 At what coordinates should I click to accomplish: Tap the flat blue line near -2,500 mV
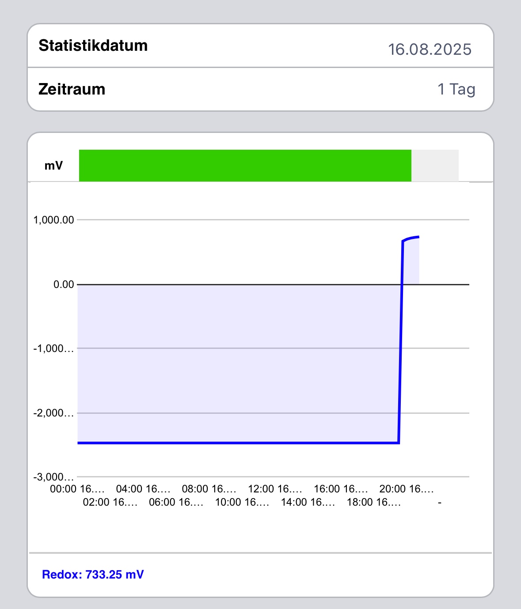pyautogui.click(x=239, y=443)
